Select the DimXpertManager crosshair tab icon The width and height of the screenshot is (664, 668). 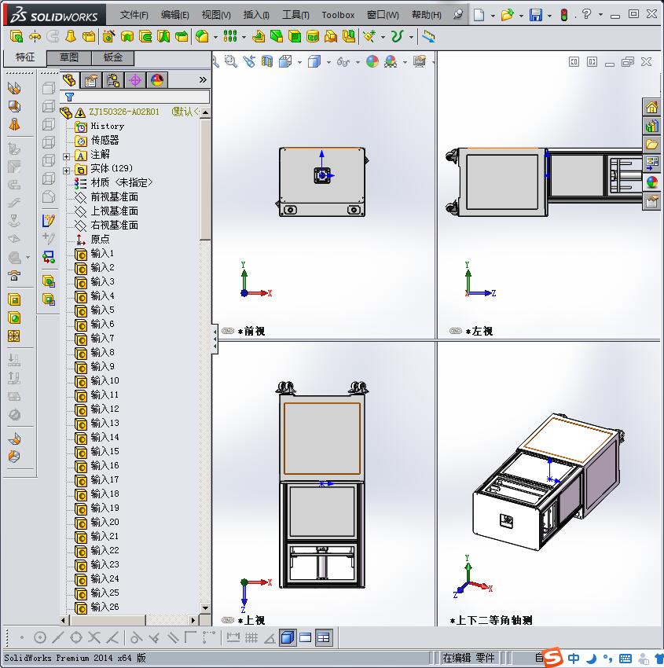click(x=135, y=80)
